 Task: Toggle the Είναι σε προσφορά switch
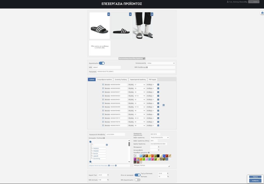(137, 175)
